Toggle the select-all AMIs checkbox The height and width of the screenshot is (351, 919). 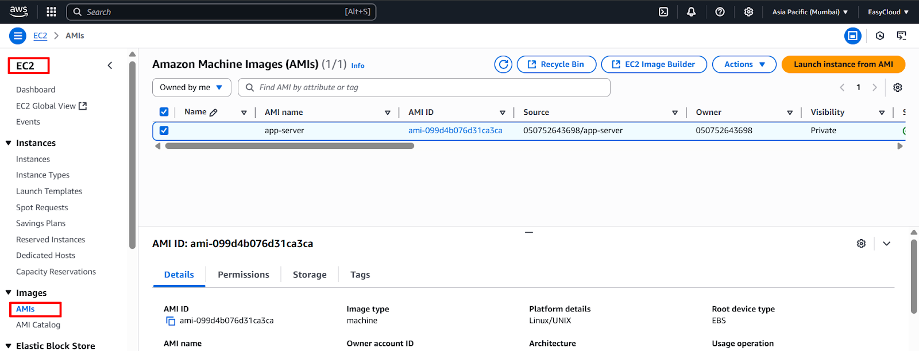[164, 112]
